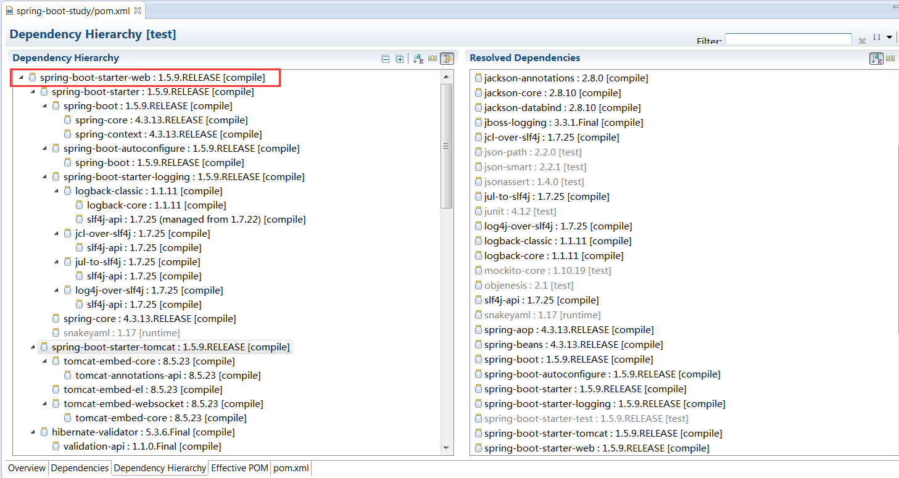Collapse the spring-boot-starter-tomcat hierarchy node
The image size is (899, 478).
33,347
